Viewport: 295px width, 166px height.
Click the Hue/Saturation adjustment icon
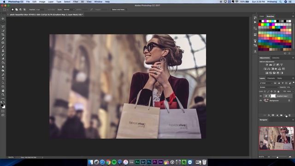coord(265,69)
